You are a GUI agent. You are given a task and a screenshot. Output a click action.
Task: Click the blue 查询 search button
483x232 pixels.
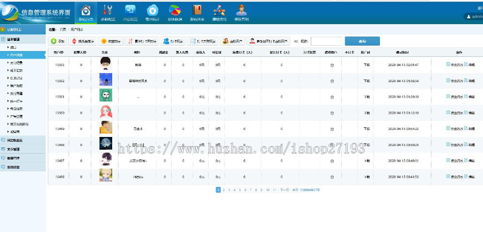[362, 41]
